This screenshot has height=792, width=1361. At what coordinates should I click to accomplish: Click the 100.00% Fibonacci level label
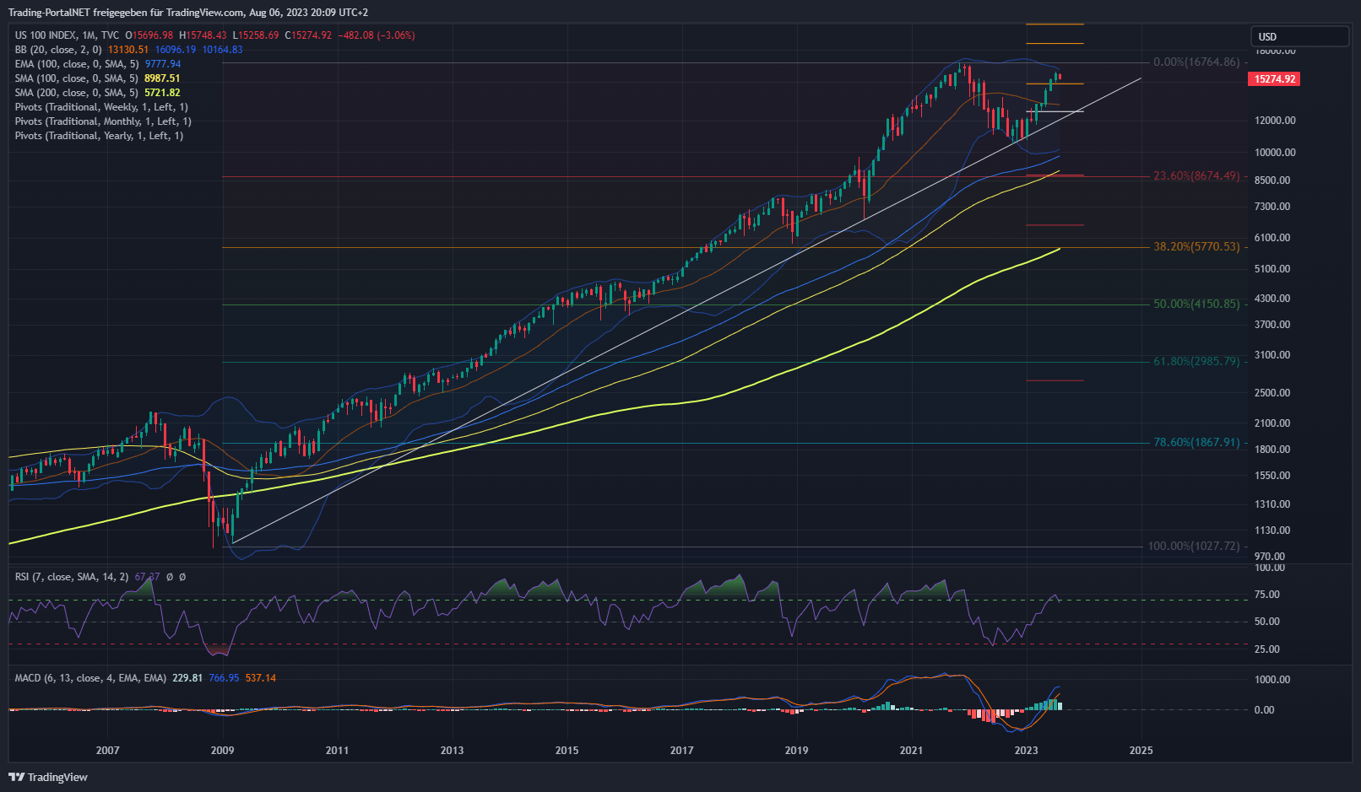point(1193,546)
